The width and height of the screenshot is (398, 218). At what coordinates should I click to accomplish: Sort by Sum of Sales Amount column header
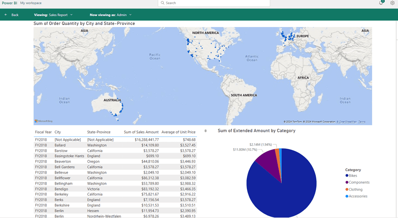[x=141, y=132]
